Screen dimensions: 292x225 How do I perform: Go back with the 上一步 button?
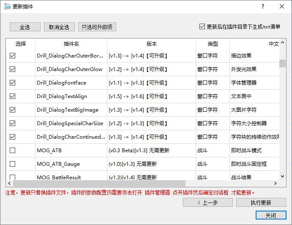[207, 203]
